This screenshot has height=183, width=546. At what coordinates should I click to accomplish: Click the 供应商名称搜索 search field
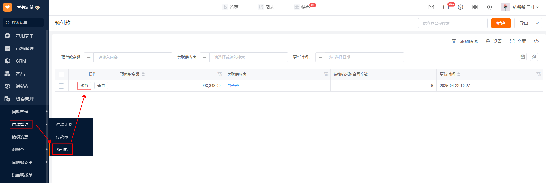coord(453,23)
